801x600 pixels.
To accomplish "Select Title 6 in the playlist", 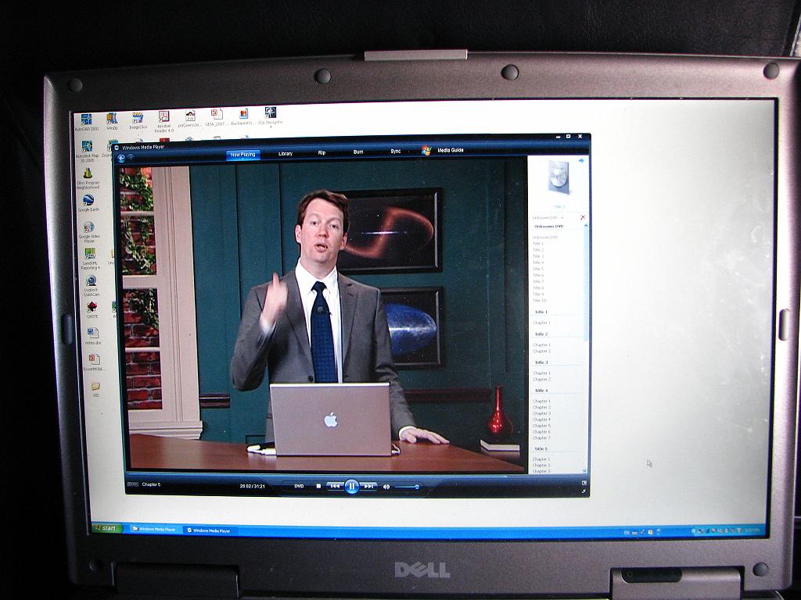I will pos(538,275).
